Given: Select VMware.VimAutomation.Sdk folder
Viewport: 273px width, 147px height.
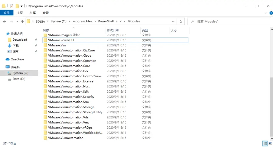Looking at the screenshot, I should [x=68, y=92].
